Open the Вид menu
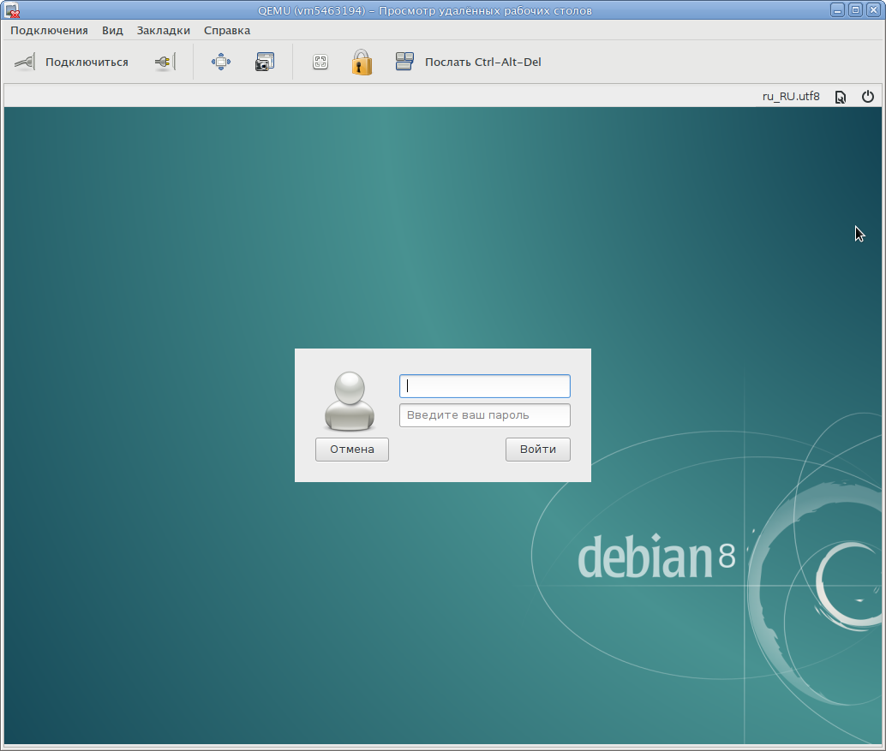Screen dimensions: 886x751 tap(112, 31)
